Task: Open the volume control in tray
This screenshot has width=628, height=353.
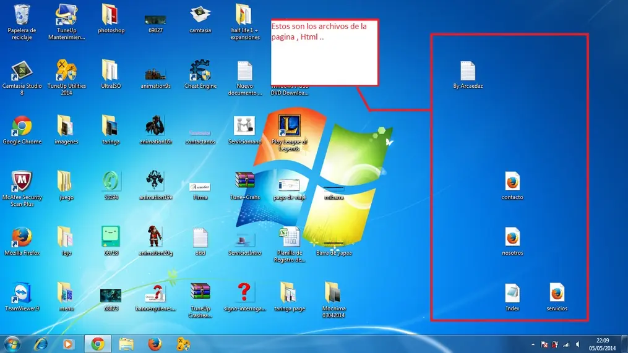Action: pos(577,344)
